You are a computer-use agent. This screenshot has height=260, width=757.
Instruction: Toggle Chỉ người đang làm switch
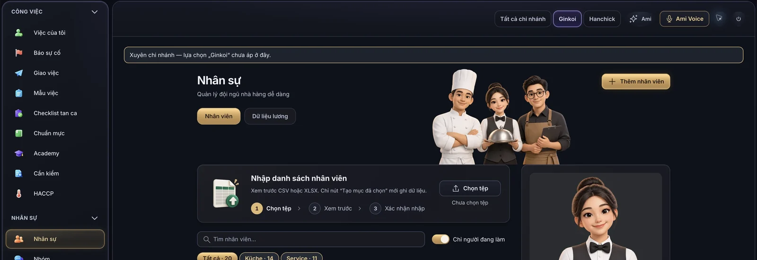pyautogui.click(x=440, y=239)
